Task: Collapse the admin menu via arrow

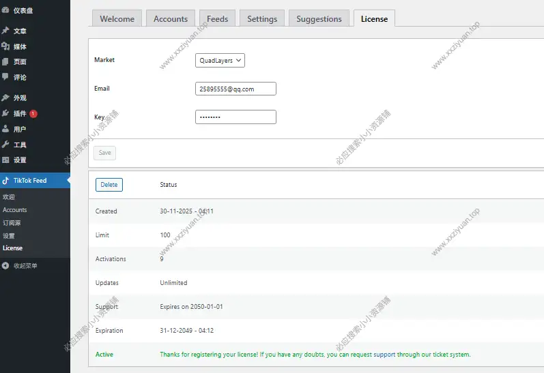Action: coord(5,265)
